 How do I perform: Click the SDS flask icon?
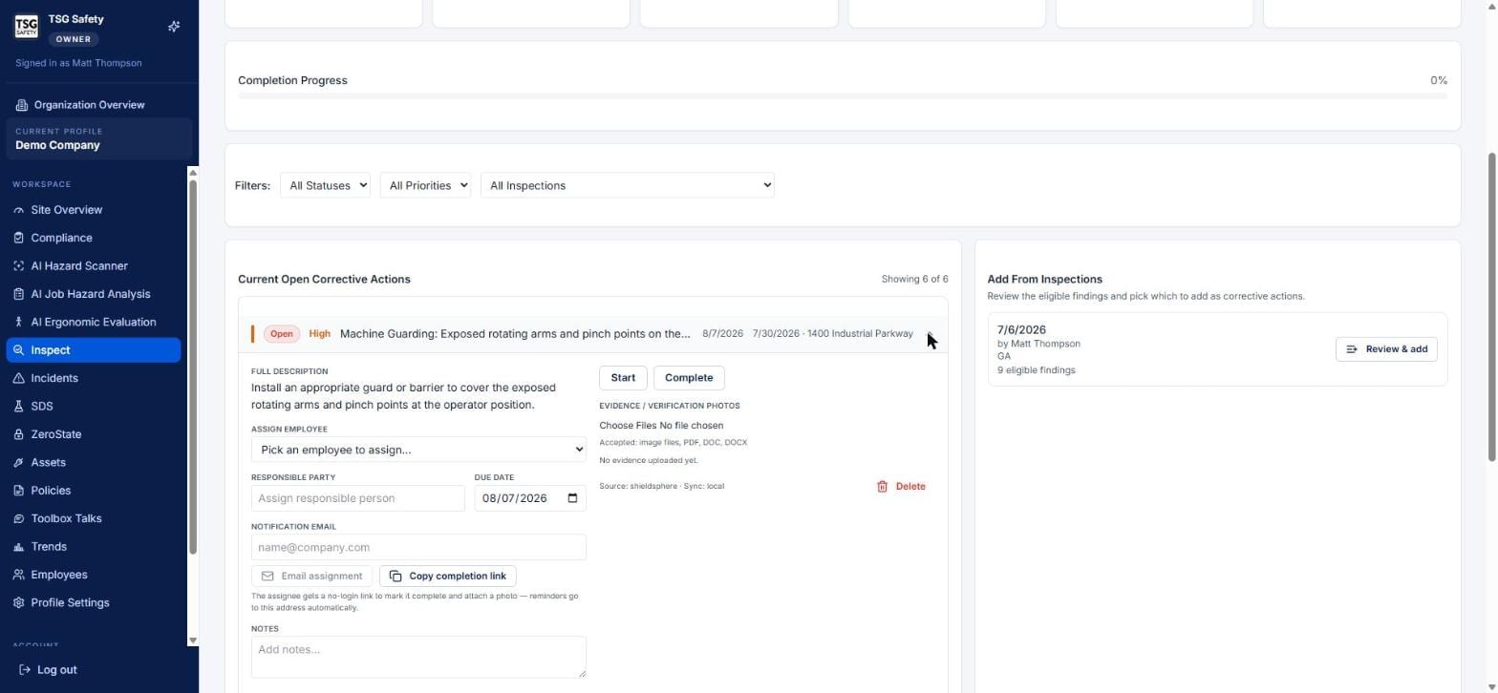pyautogui.click(x=19, y=407)
